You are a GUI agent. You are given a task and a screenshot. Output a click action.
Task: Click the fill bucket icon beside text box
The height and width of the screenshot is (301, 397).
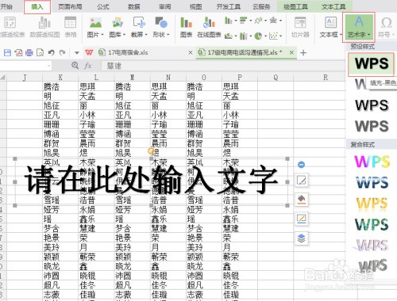tap(302, 200)
